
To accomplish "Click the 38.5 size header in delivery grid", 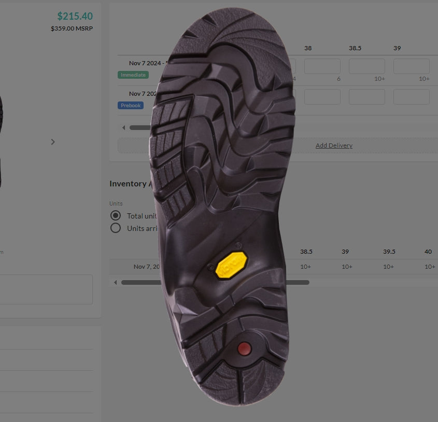I will (355, 48).
